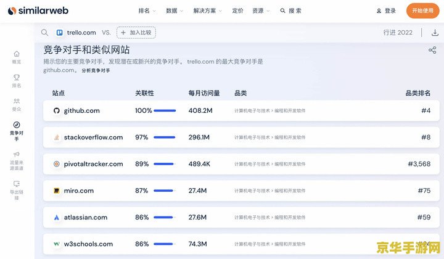Image resolution: width=444 pixels, height=259 pixels.
Task: Open the stackoverflow.com link
Action: coord(94,138)
